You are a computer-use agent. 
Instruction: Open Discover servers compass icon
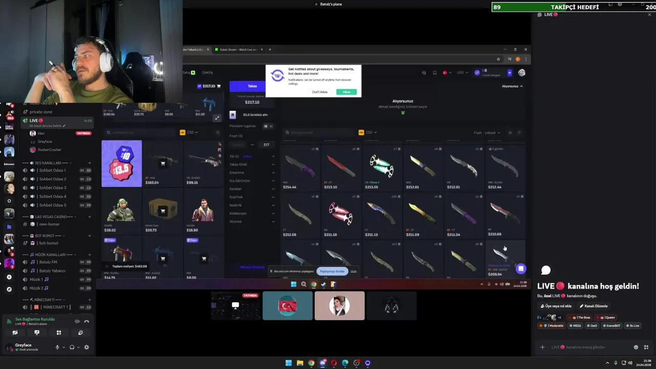(x=9, y=289)
